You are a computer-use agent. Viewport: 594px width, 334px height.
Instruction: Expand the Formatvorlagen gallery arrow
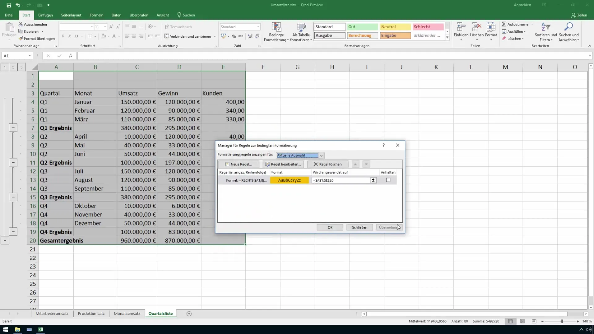pyautogui.click(x=447, y=38)
